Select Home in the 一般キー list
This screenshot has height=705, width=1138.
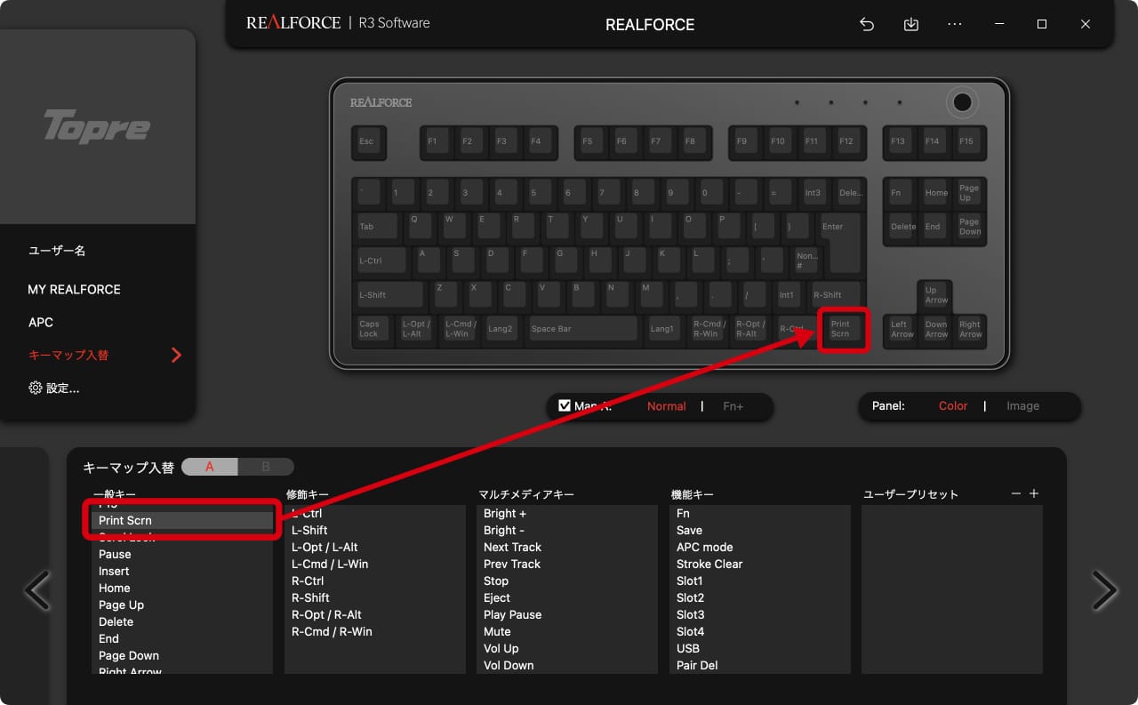tap(182, 588)
